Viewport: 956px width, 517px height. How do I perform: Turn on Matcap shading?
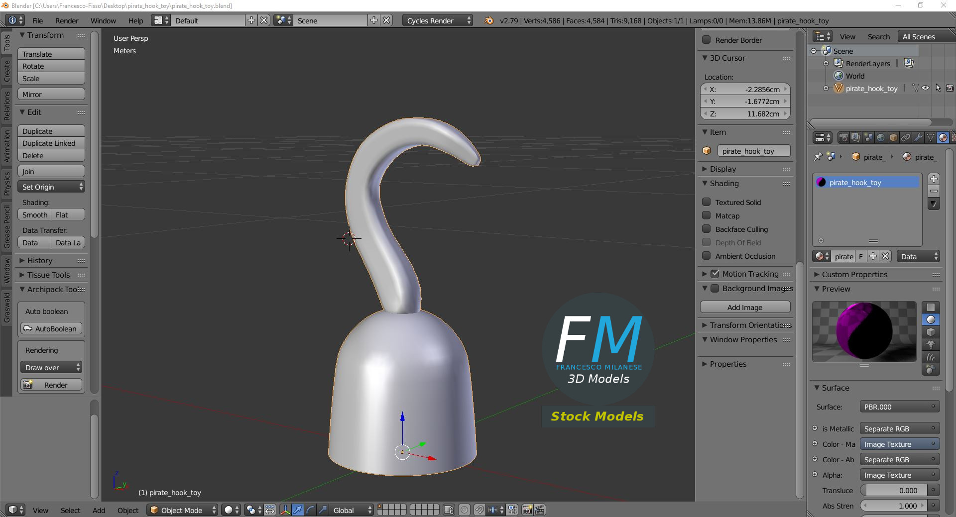[706, 215]
